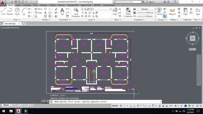The width and height of the screenshot is (203, 114).
Task: Click the command line input field
Action: (x=106, y=102)
